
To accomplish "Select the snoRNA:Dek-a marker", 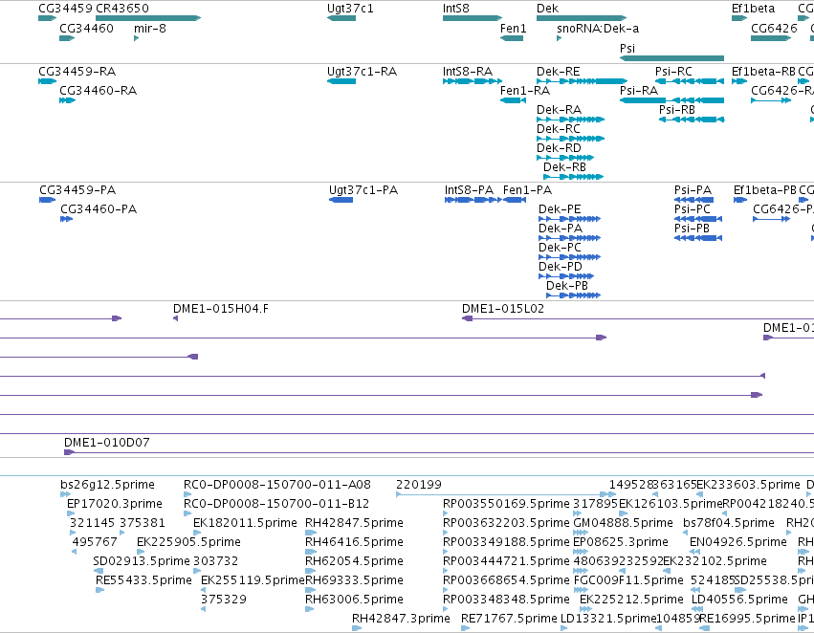I will 560,38.
